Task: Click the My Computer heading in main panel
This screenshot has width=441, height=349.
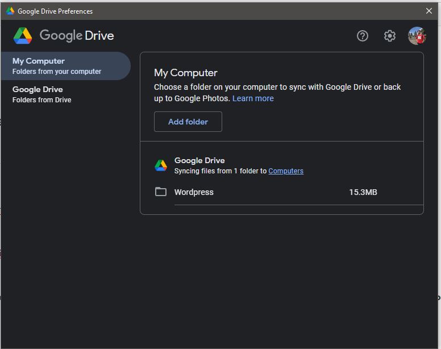Action: (186, 73)
